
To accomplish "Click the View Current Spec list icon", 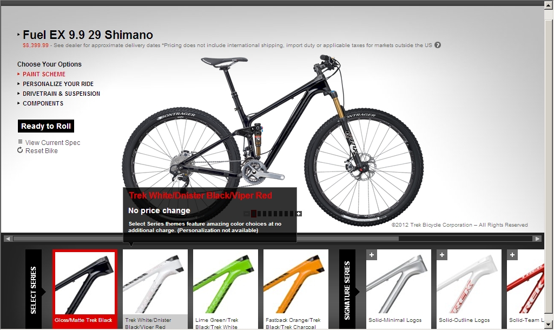I will [20, 142].
